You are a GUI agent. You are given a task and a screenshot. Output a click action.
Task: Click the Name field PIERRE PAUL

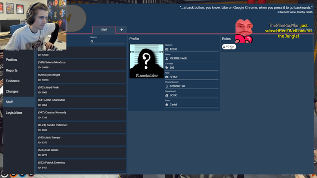(192, 58)
